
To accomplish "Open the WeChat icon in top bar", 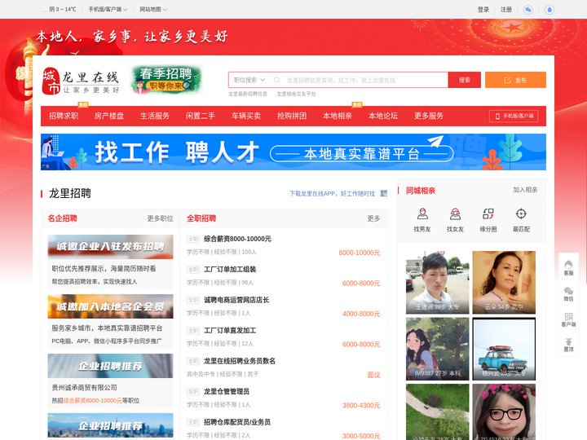I will click(528, 9).
